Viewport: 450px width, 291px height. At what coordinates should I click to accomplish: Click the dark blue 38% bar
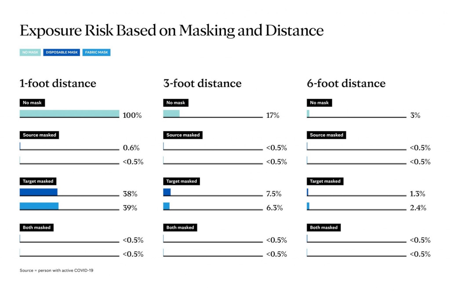(39, 192)
